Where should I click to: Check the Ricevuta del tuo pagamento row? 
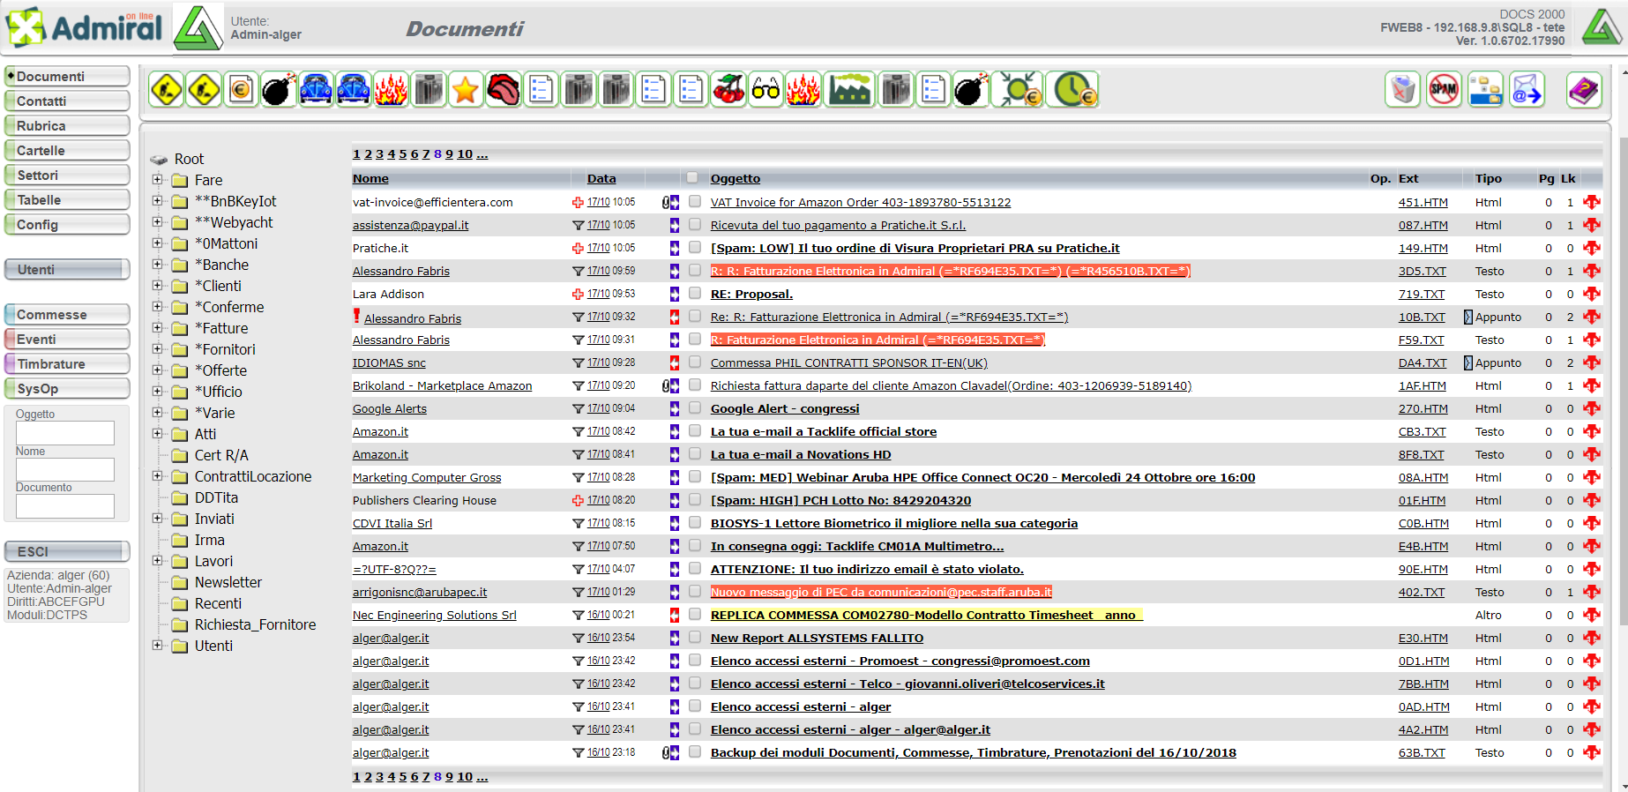pos(695,225)
